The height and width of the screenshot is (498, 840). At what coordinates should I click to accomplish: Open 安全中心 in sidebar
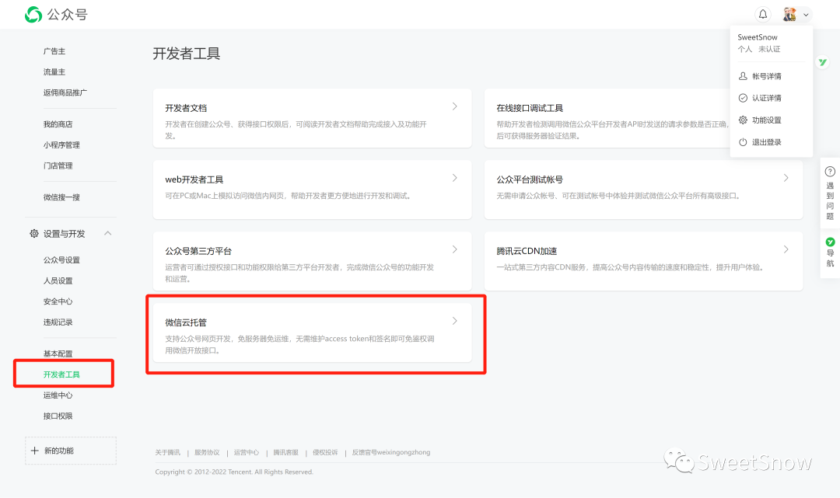(58, 302)
